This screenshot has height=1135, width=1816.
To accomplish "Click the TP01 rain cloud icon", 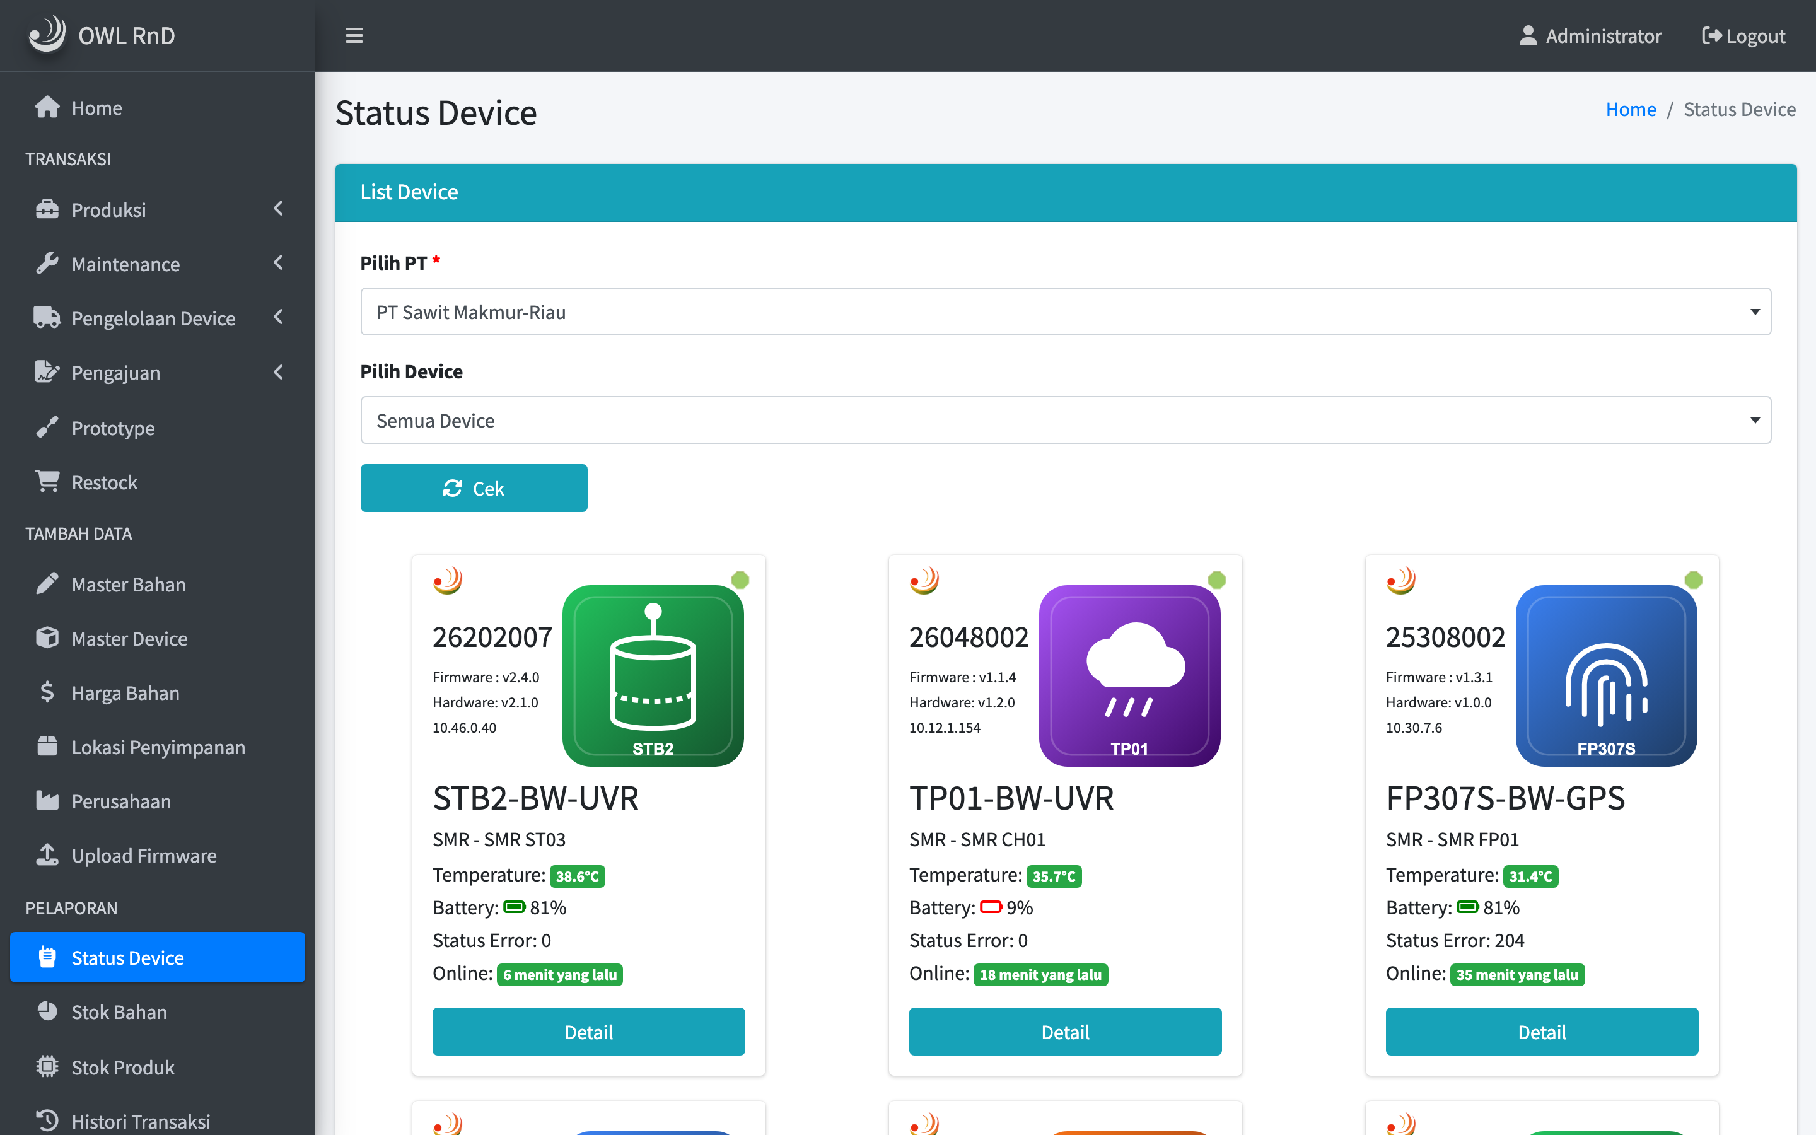I will pyautogui.click(x=1129, y=675).
